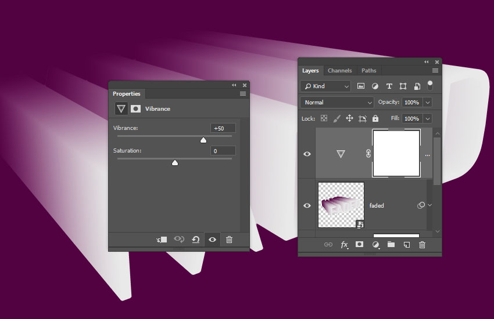Add a layer mask

point(360,244)
